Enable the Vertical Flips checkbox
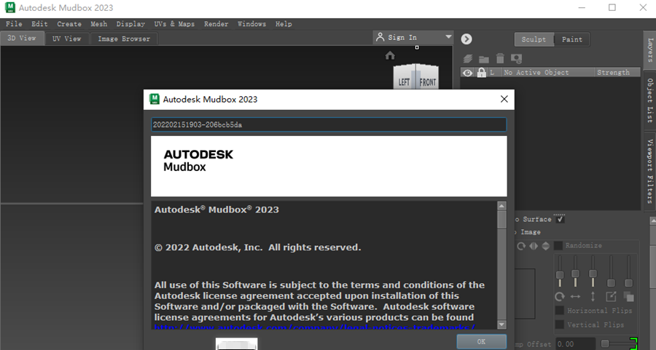Viewport: 656px width, 350px height. tap(559, 325)
